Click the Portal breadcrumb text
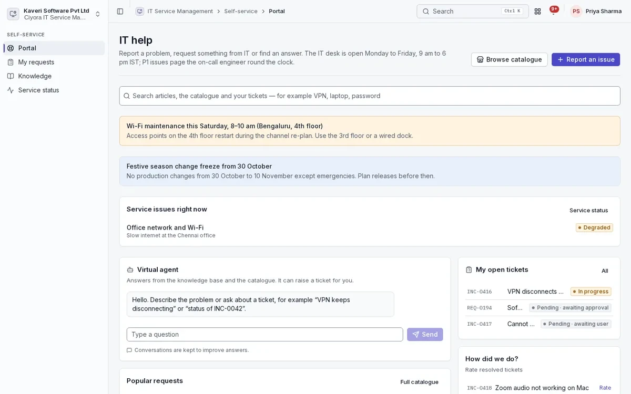The height and width of the screenshot is (394, 631). pos(277,11)
